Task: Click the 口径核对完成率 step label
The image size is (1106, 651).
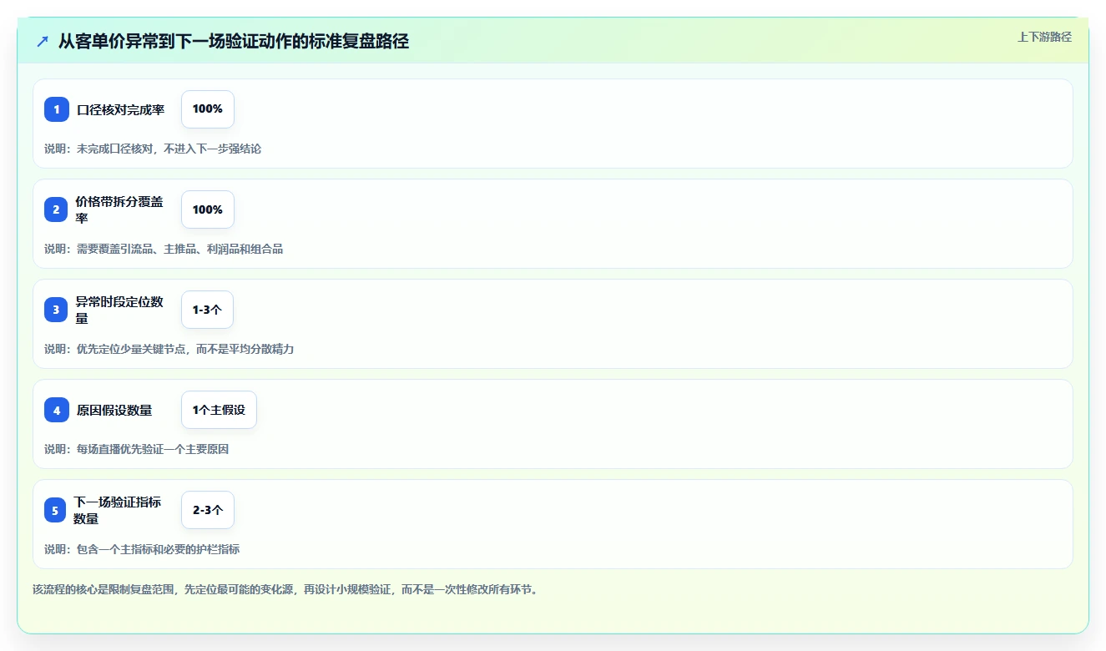Action: pos(121,109)
